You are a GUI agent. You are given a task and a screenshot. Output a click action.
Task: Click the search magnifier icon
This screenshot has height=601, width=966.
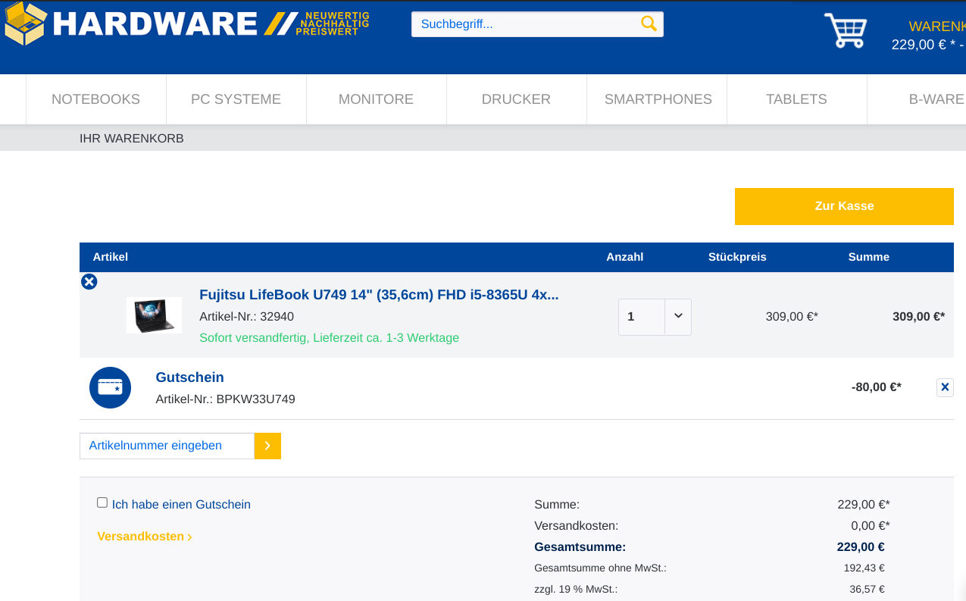(x=649, y=23)
